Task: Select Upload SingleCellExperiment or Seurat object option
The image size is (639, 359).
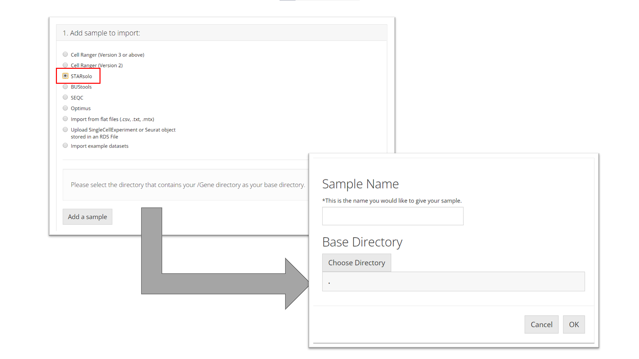Action: 65,130
